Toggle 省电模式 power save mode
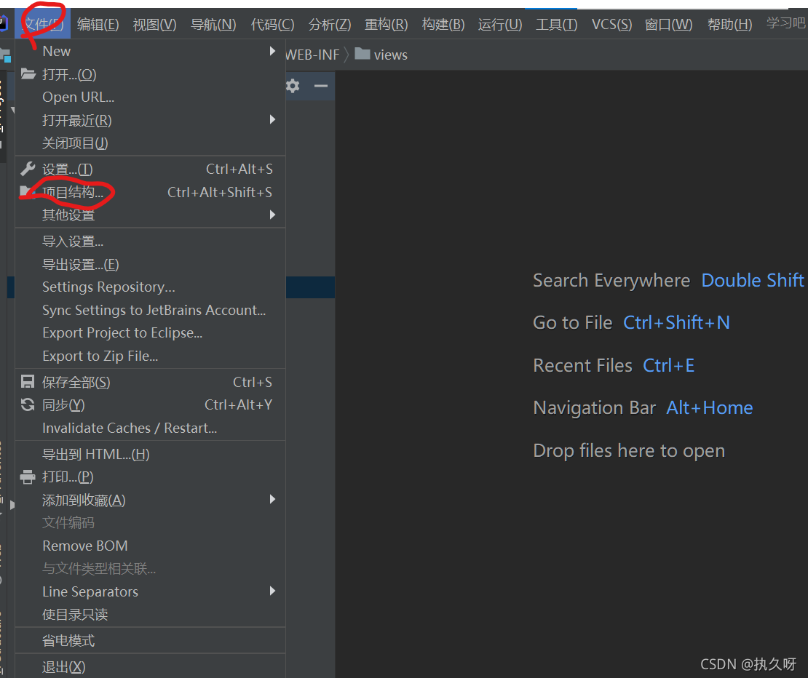The width and height of the screenshot is (808, 678). coord(68,641)
